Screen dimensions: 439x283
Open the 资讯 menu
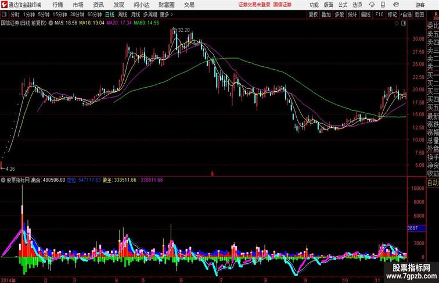(x=98, y=5)
